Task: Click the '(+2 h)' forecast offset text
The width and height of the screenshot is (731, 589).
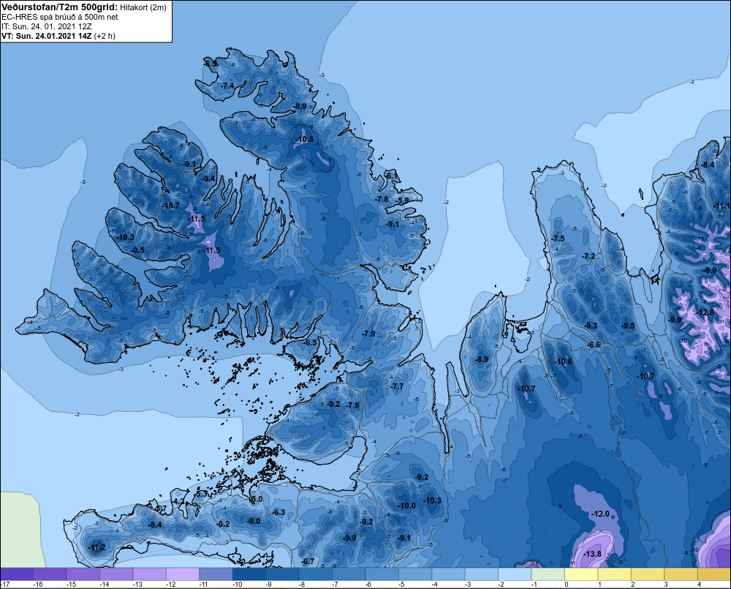Action: click(x=105, y=36)
